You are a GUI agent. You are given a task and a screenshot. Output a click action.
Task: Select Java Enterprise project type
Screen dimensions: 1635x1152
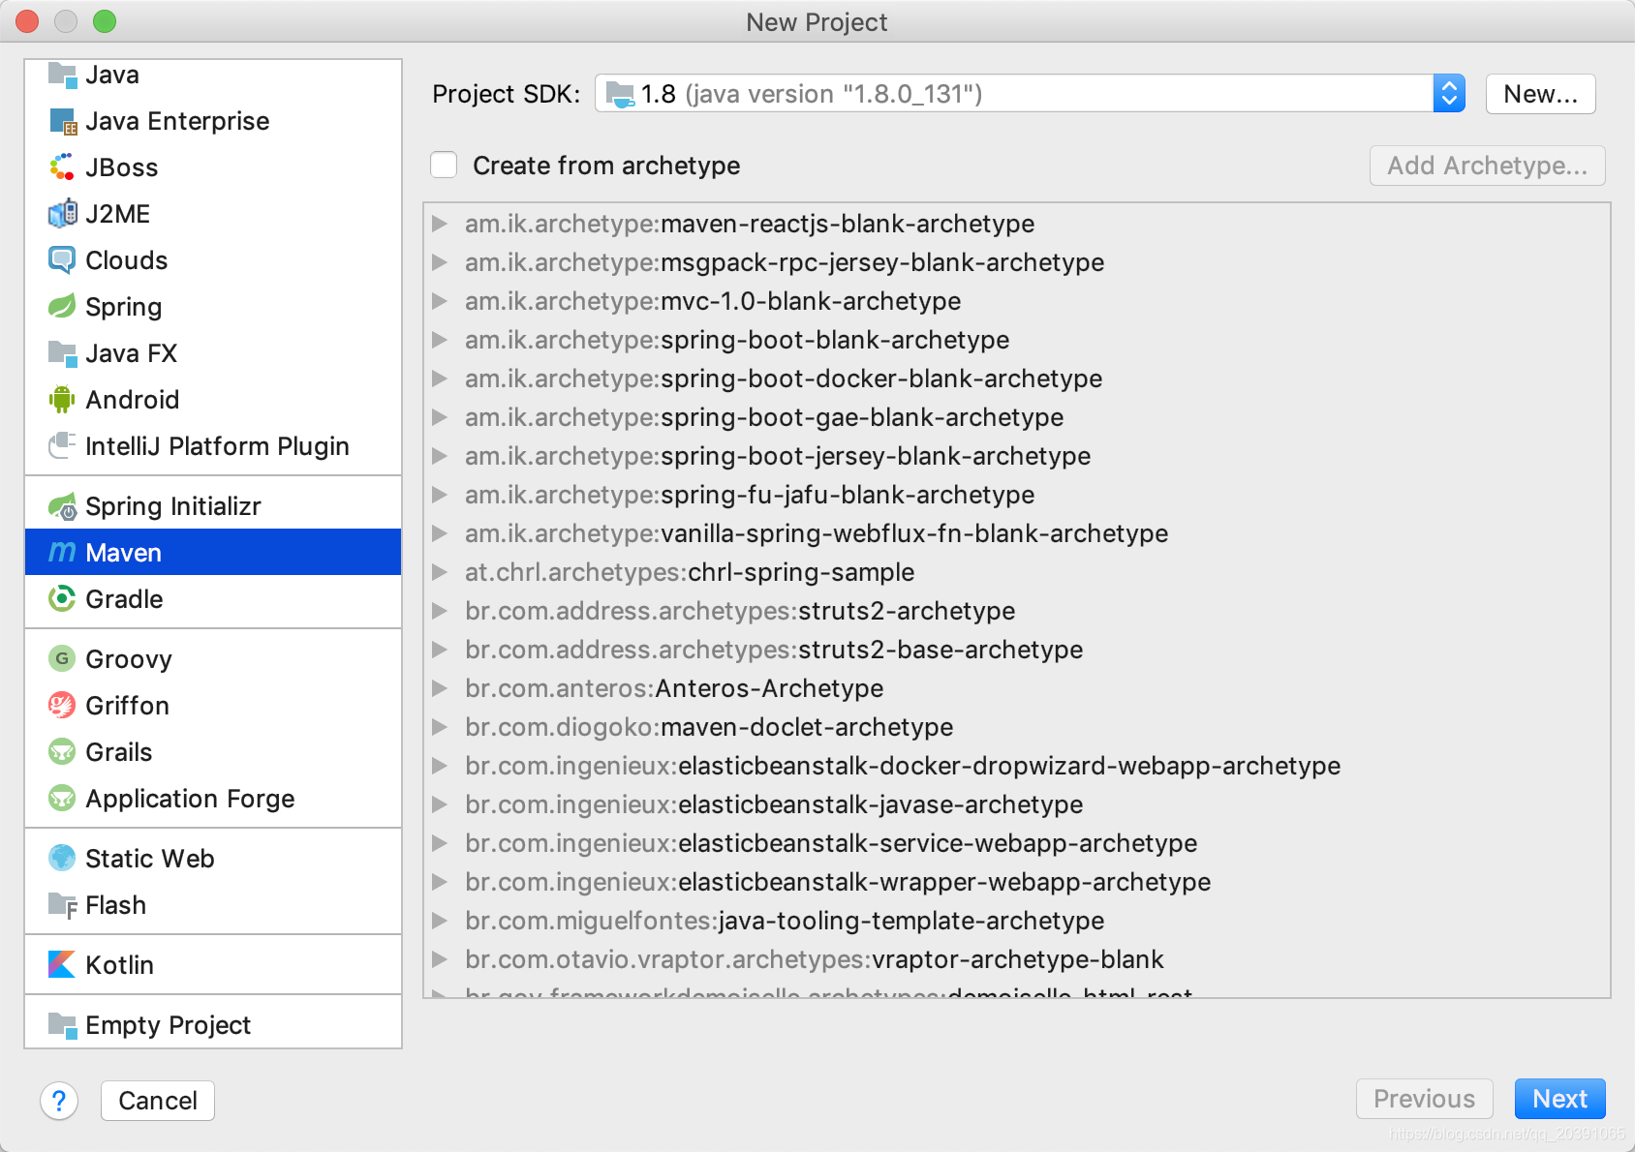(x=213, y=121)
